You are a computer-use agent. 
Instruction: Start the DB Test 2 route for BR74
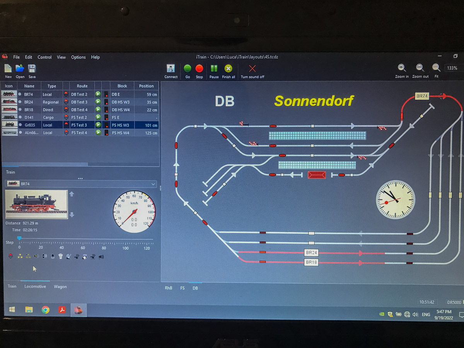(98, 94)
